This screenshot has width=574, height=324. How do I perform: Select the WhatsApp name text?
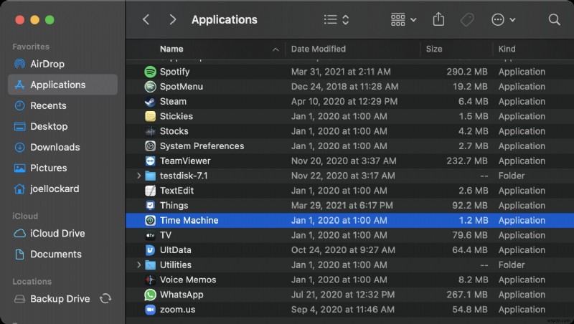(182, 295)
